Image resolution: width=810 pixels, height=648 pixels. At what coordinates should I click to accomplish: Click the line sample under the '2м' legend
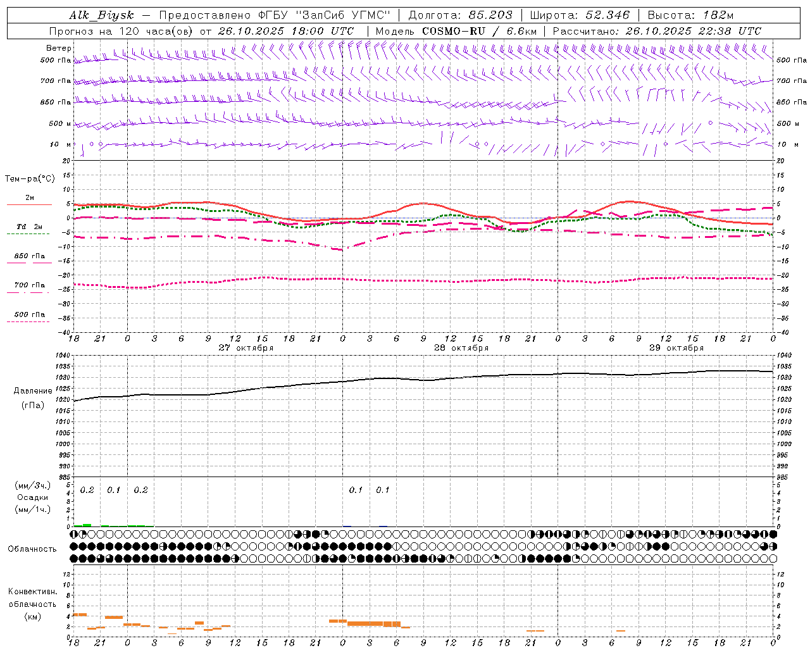point(29,205)
